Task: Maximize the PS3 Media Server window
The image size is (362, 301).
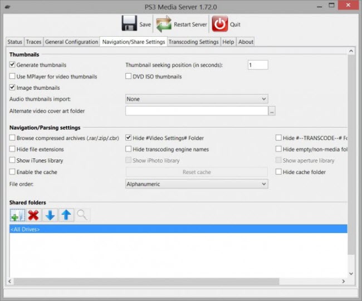Action: click(331, 6)
